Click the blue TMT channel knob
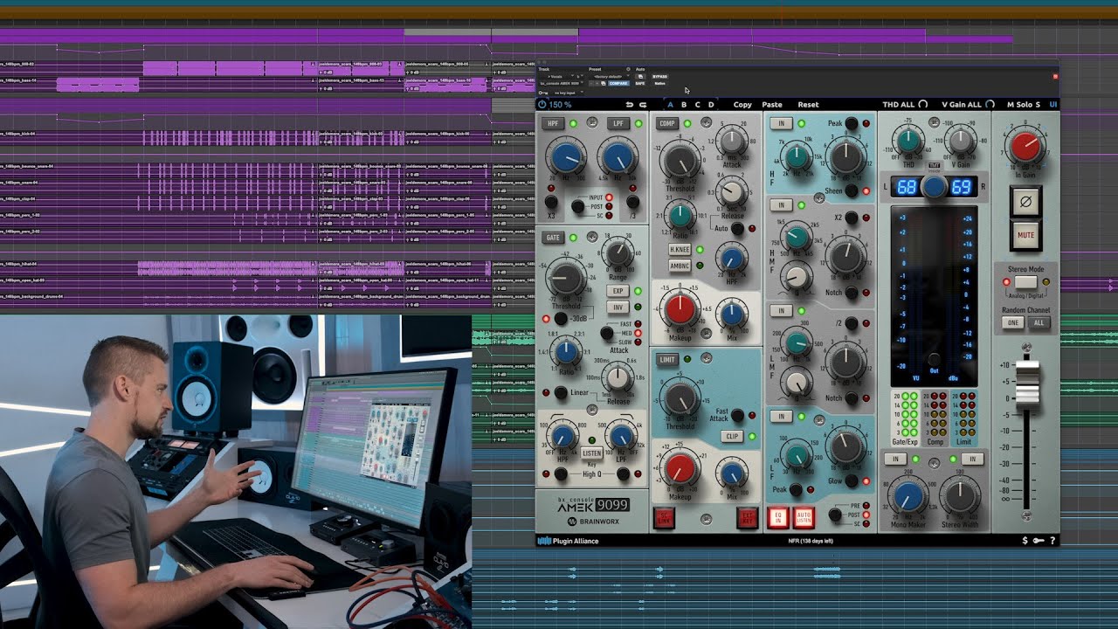Image resolution: width=1118 pixels, height=629 pixels. [934, 187]
